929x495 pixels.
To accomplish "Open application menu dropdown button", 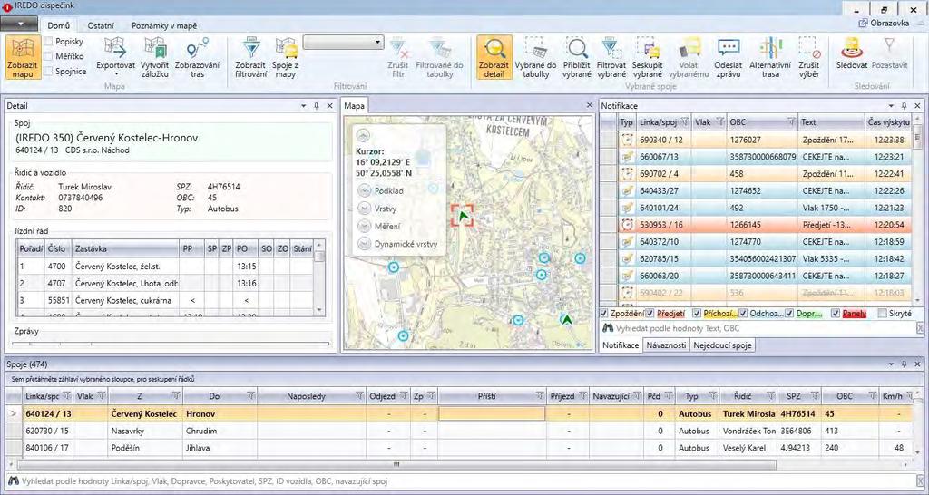I will 20,24.
